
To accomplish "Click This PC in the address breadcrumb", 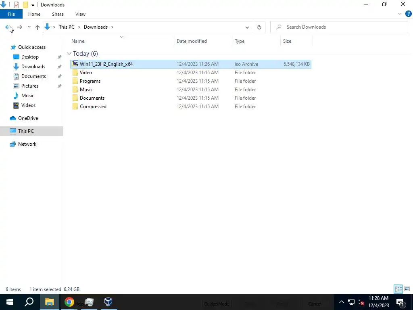I will (x=67, y=27).
